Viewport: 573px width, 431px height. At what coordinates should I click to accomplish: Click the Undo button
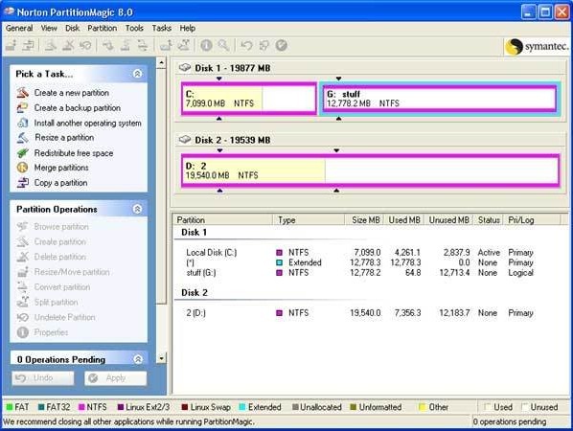point(43,378)
